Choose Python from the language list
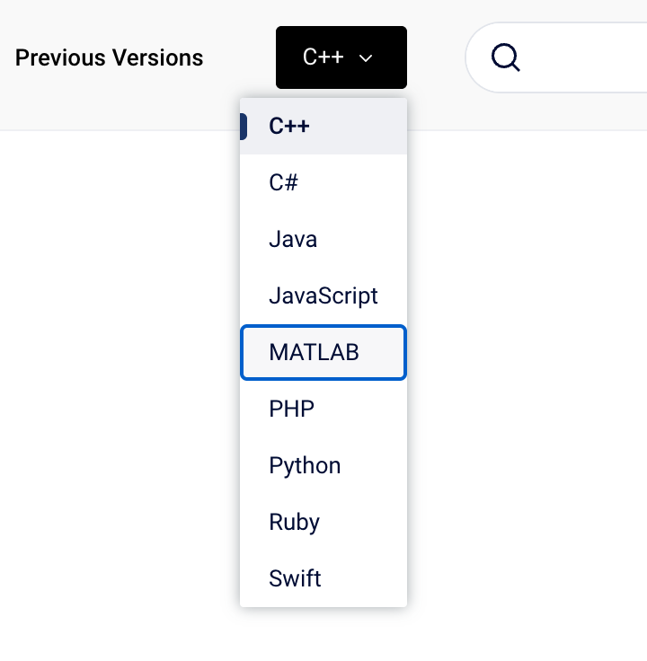Image resolution: width=647 pixels, height=661 pixels. tap(323, 466)
